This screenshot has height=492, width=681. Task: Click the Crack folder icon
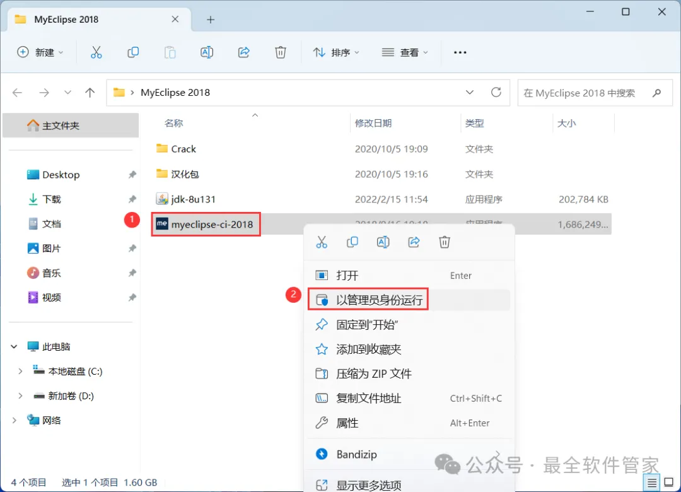click(162, 149)
